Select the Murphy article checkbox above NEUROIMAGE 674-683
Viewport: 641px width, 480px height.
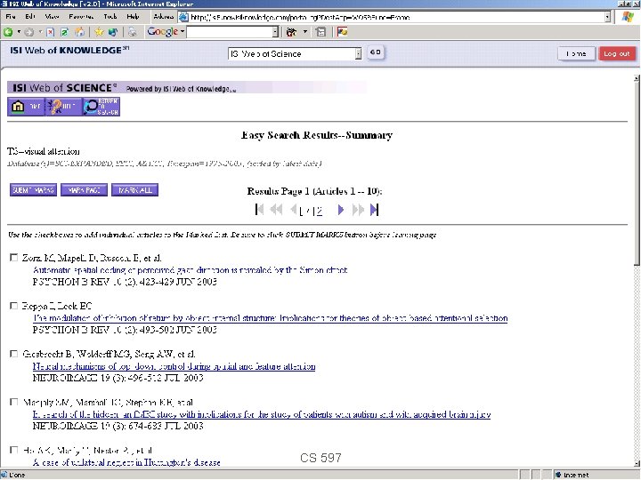(x=14, y=402)
